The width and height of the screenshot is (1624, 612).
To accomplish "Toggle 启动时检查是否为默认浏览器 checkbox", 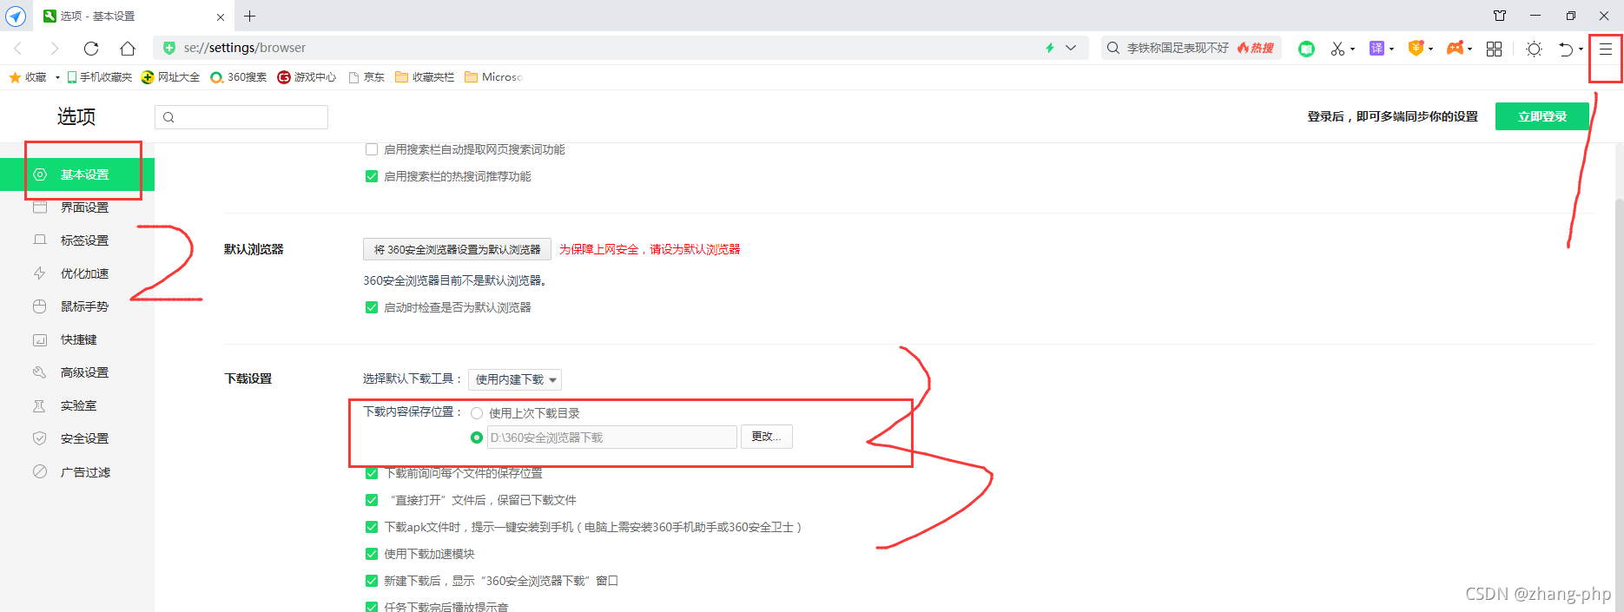I will 372,307.
